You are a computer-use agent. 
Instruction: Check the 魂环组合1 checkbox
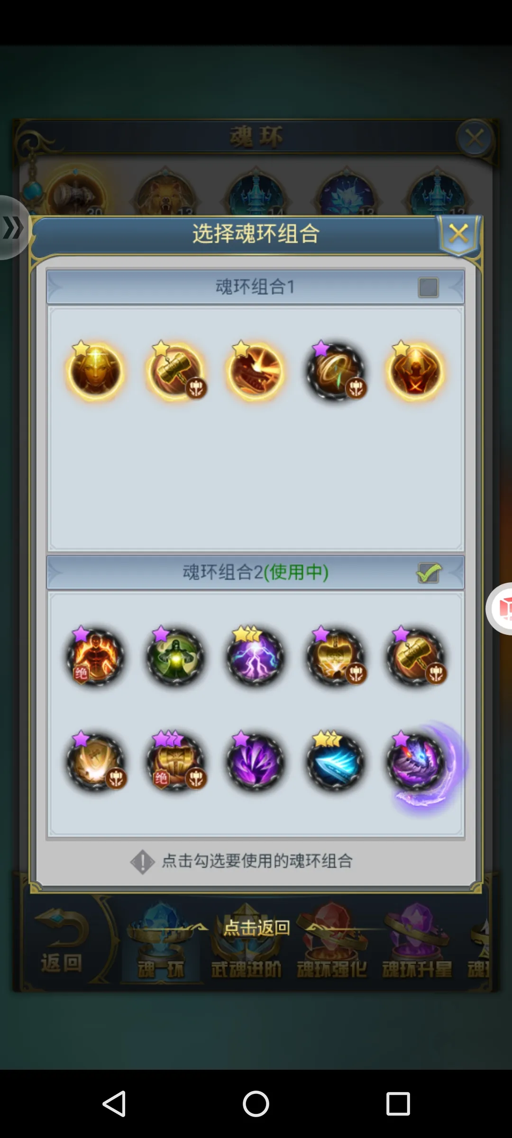coord(428,287)
